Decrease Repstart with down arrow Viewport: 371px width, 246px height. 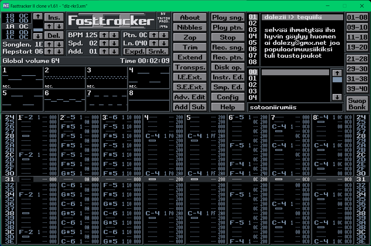pos(59,51)
